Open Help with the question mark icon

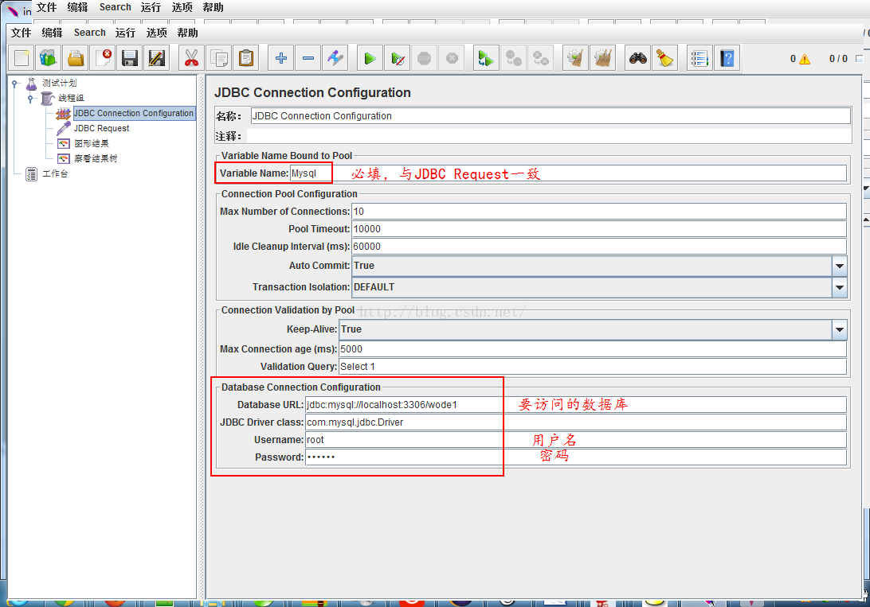[727, 57]
